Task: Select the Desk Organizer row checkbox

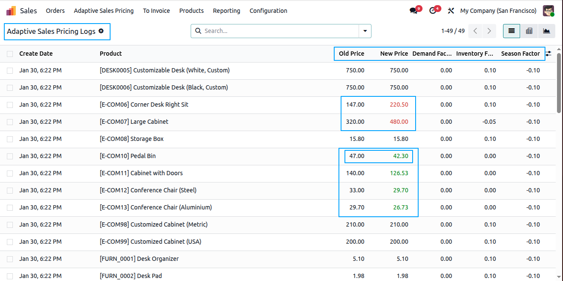Action: point(10,259)
